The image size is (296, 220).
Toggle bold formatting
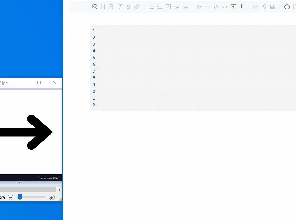(x=111, y=7)
